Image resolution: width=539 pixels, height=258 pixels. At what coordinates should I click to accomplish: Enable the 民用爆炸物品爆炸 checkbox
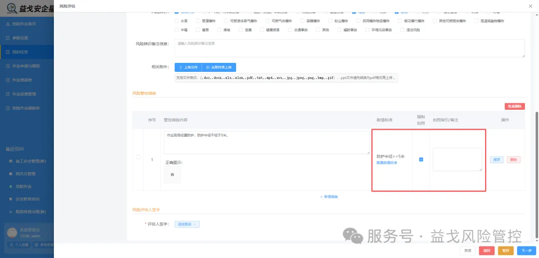click(x=358, y=21)
